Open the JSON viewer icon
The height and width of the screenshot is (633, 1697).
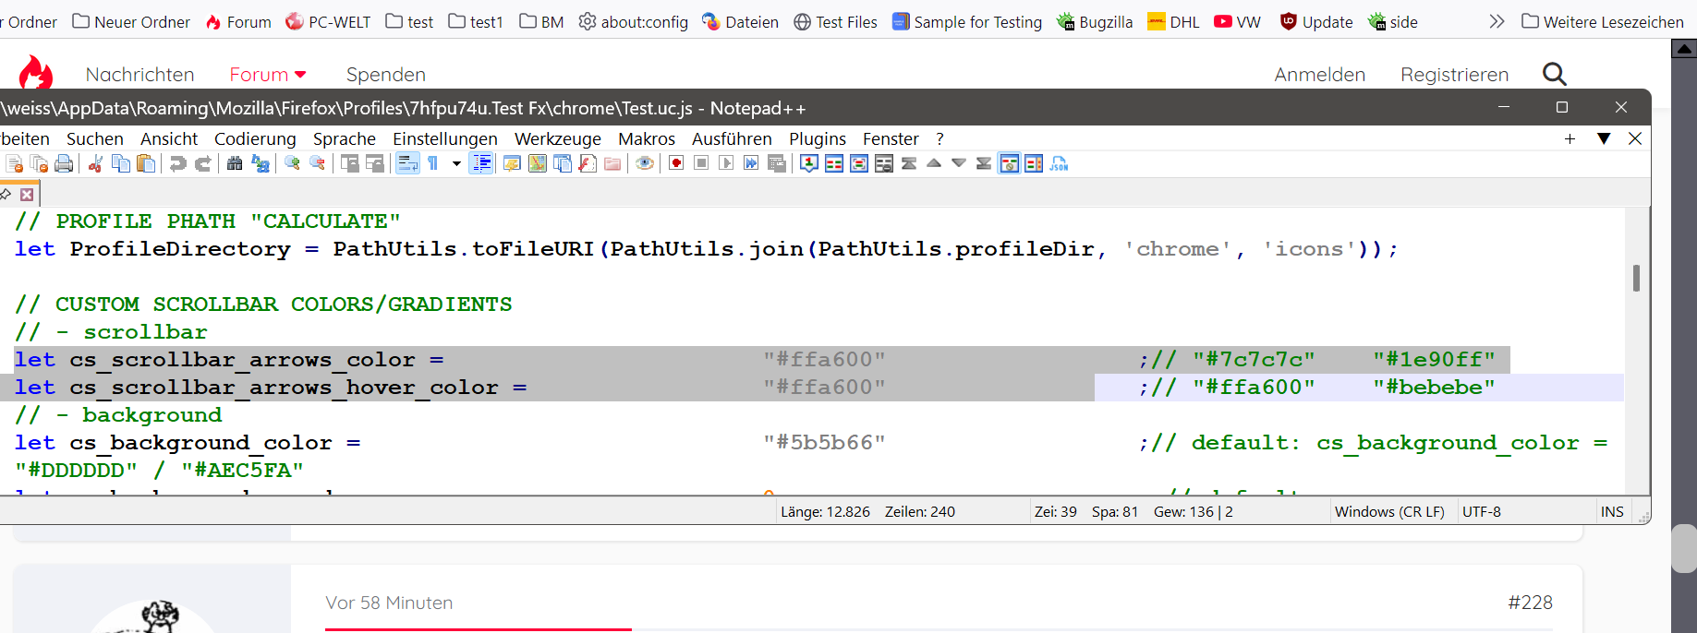[1059, 163]
